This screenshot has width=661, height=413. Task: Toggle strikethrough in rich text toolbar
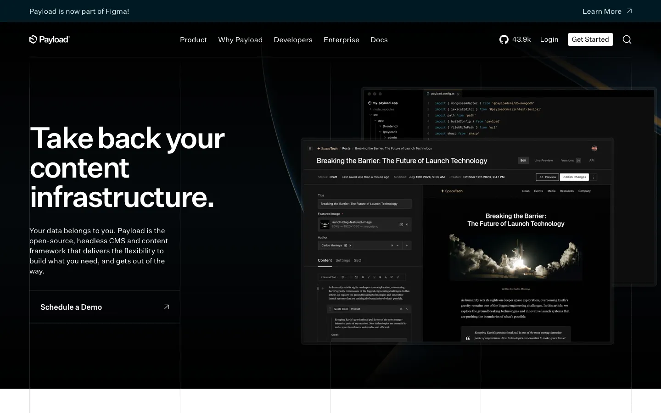click(380, 277)
